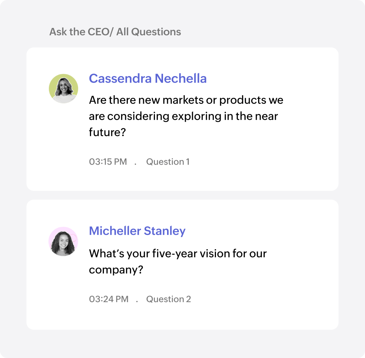The height and width of the screenshot is (358, 365).
Task: Click the 03:24 PM timestamp
Action: [x=109, y=299]
